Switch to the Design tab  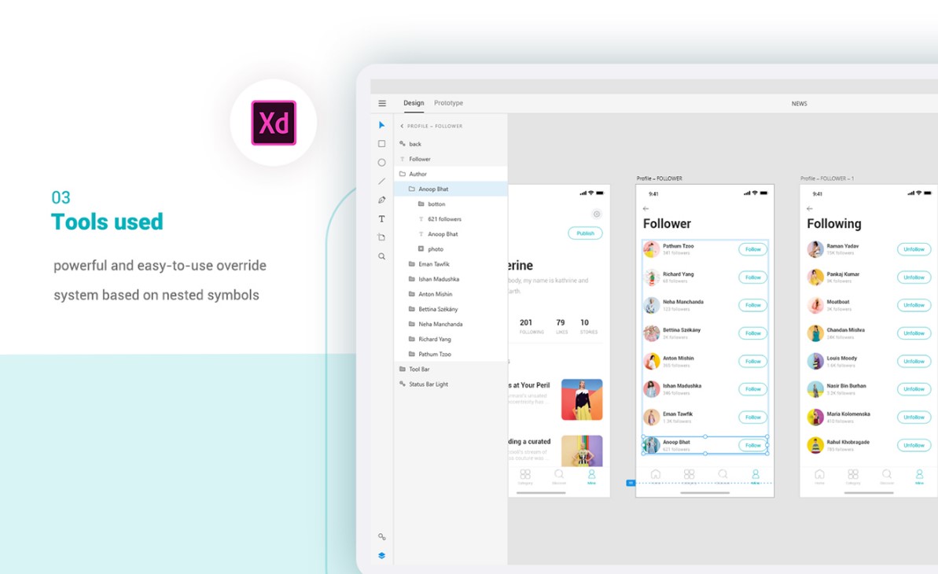point(414,103)
